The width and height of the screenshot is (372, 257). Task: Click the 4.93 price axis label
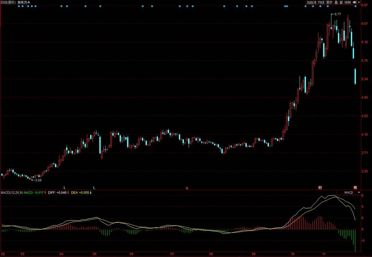365,97
